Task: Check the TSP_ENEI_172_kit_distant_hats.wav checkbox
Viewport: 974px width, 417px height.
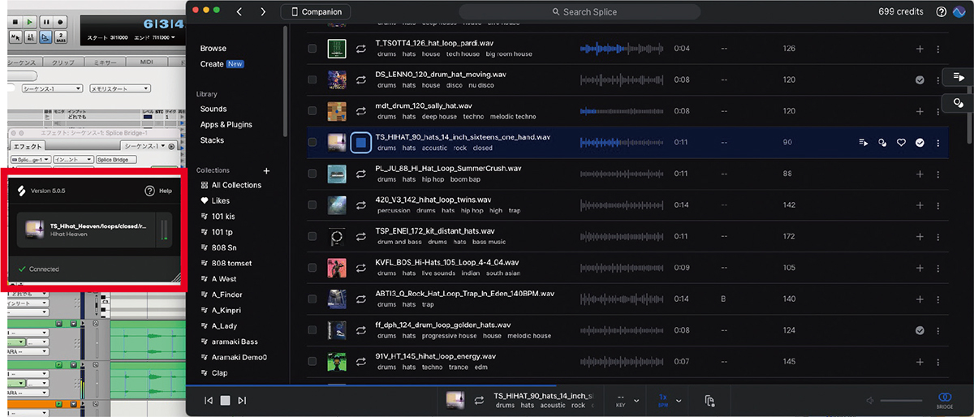Action: pyautogui.click(x=312, y=237)
